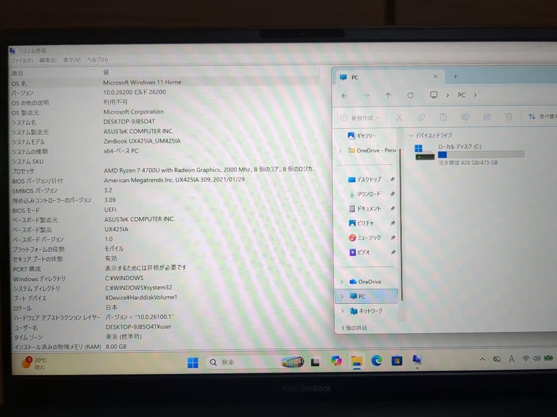
Task: Click the C: drive usage bar
Action: (x=481, y=154)
